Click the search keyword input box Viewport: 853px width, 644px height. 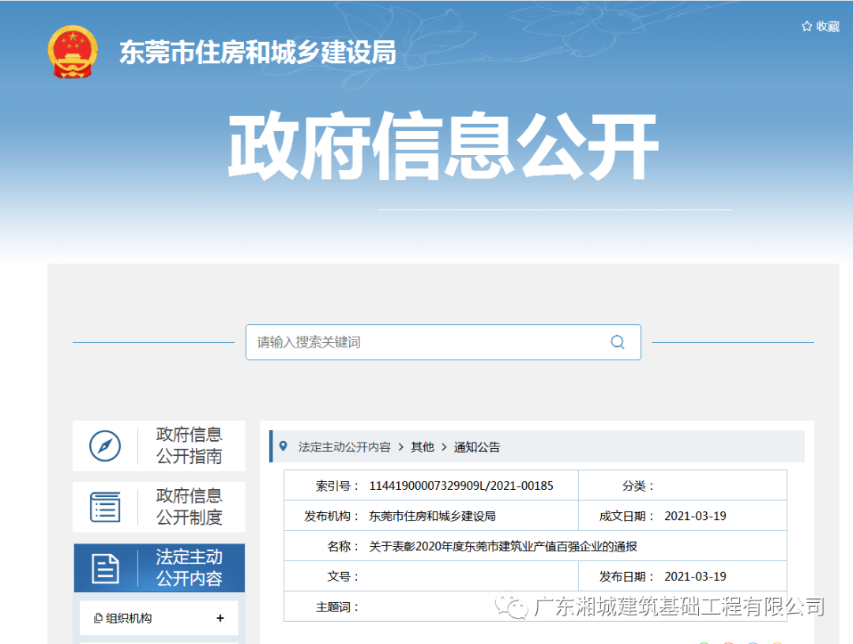coord(419,341)
